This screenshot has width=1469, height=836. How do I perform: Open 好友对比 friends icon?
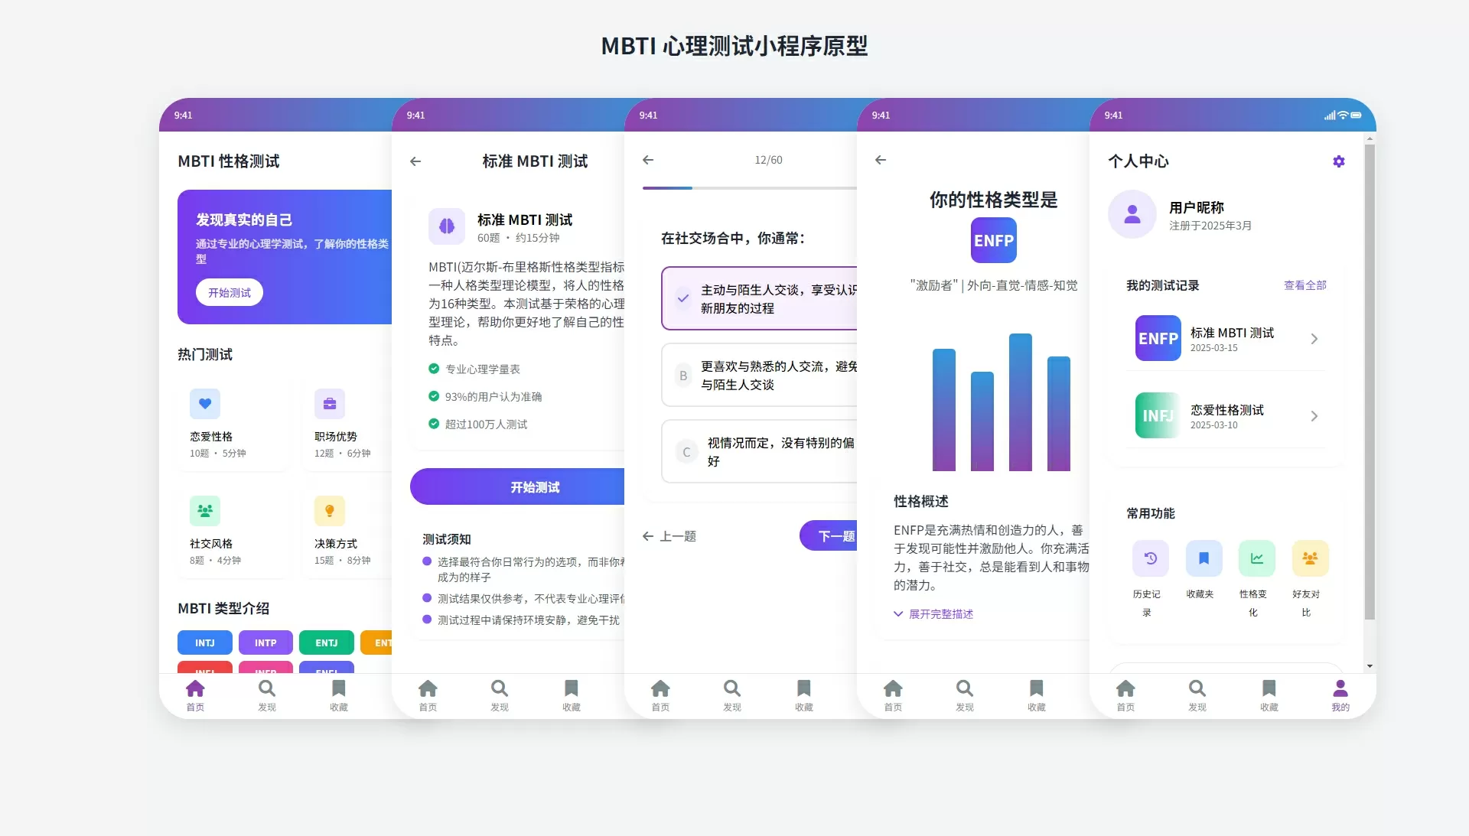[1310, 558]
